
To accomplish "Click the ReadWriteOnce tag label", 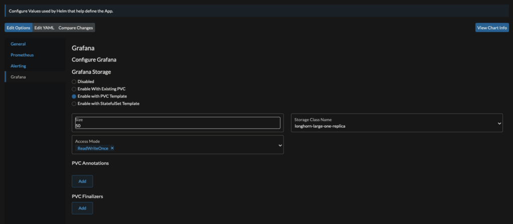I will tap(93, 148).
